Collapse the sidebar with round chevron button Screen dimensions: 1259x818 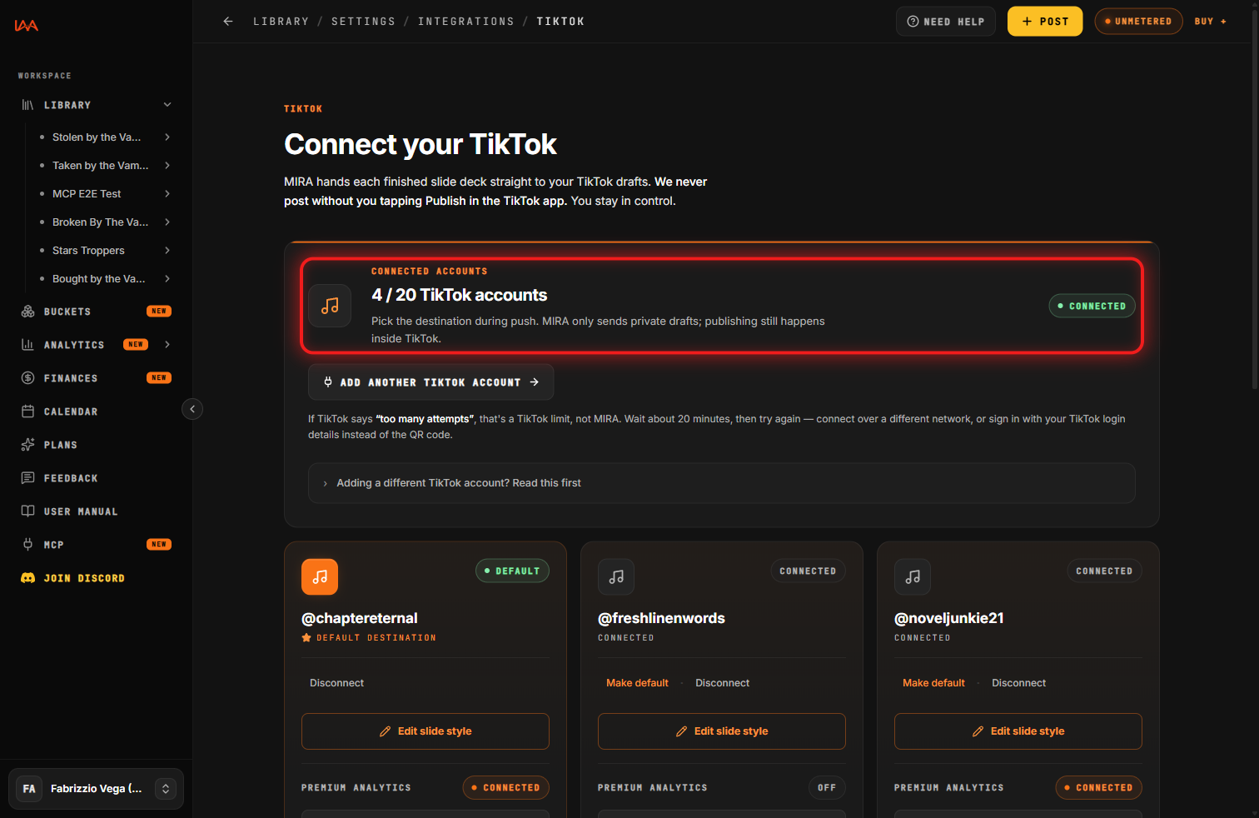coord(192,409)
